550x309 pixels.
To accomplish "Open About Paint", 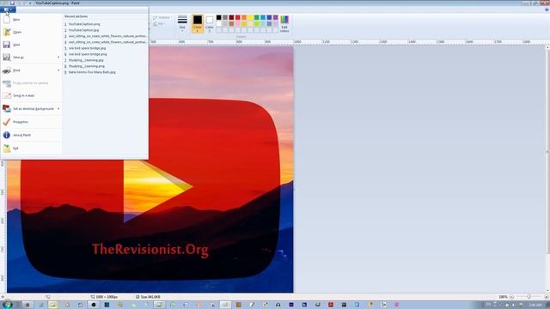I will [31, 135].
